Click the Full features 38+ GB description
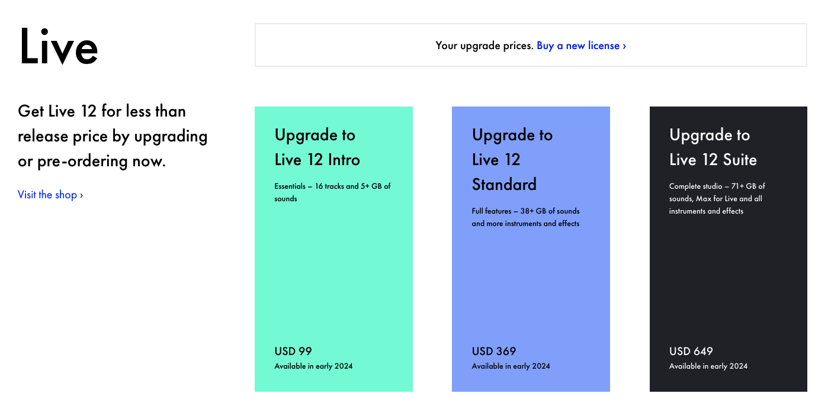This screenshot has height=416, width=831. point(525,217)
